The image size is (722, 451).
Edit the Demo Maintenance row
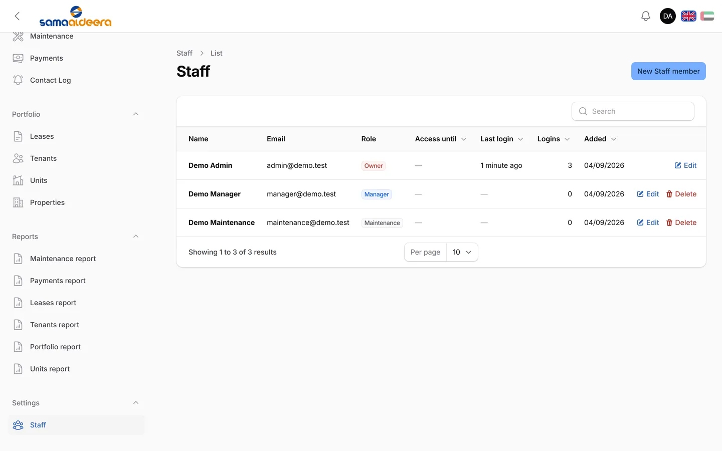pos(648,222)
